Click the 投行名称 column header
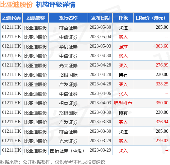The image size is (170, 165). (x=68, y=18)
